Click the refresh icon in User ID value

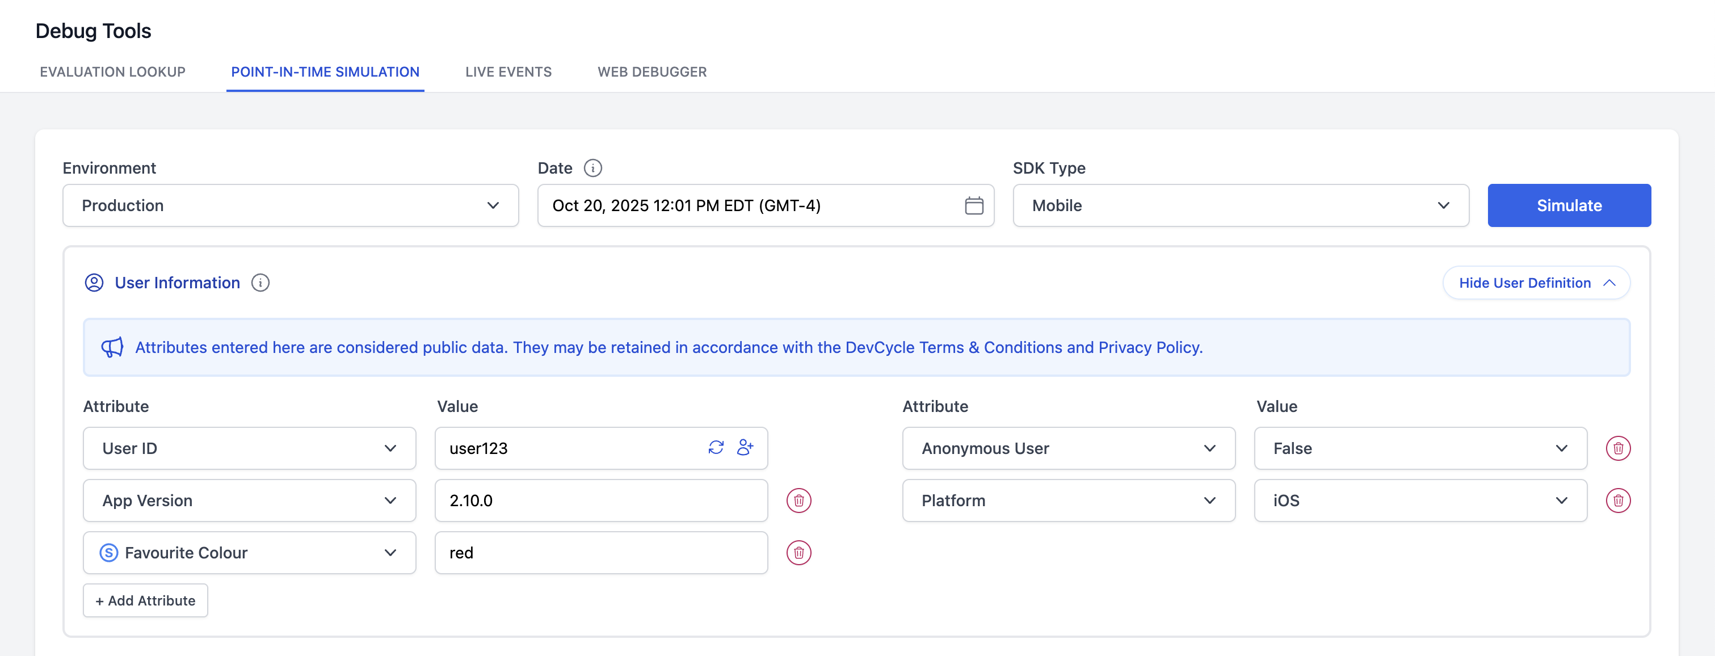point(716,448)
